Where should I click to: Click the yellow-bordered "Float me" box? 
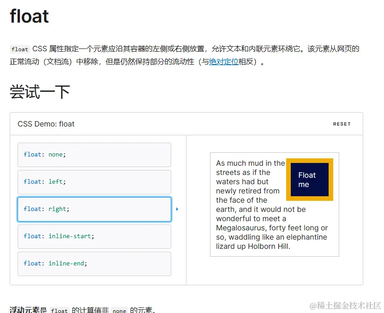(x=310, y=179)
